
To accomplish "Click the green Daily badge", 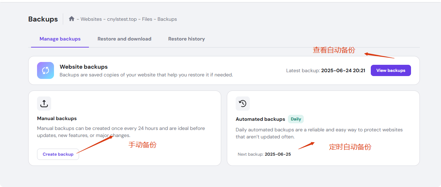I will coord(296,119).
